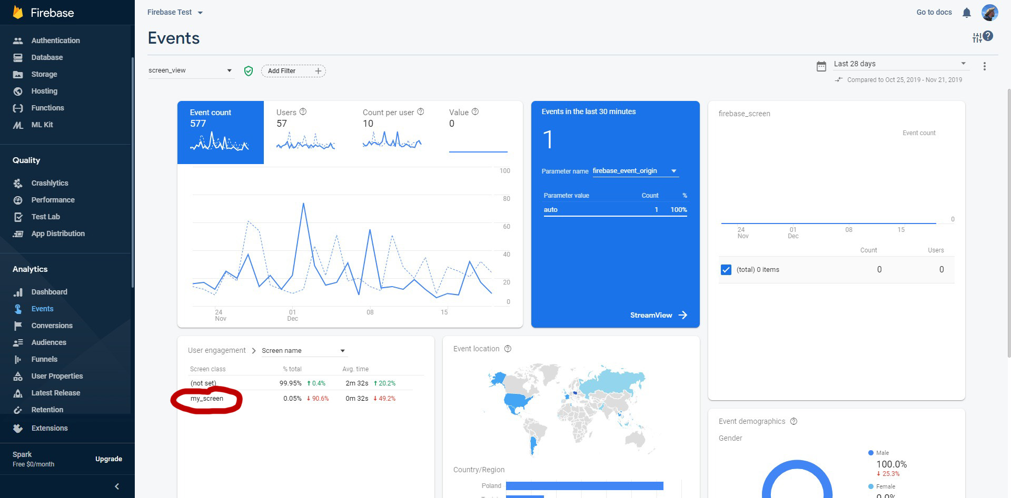Click the User engagement breadcrumb
Screen dimensions: 1011x498
[216, 350]
